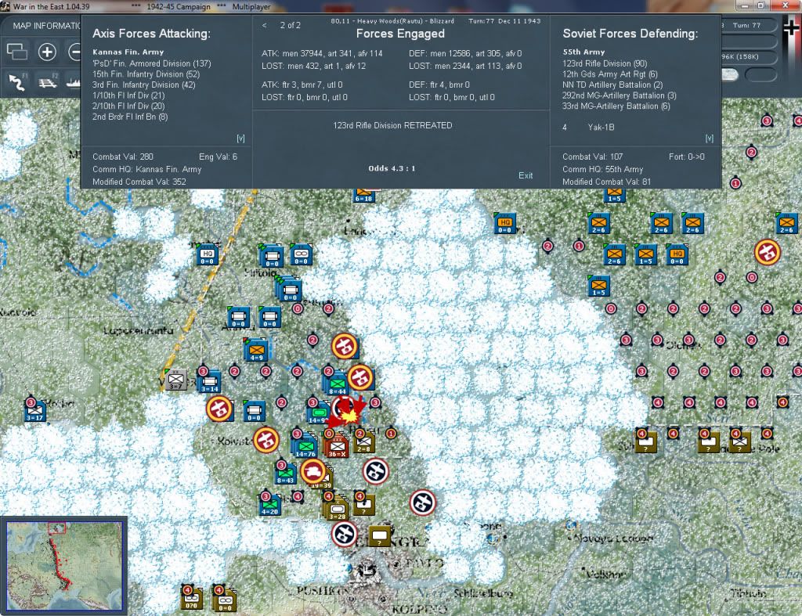Click the minimap overview thumbnail

tap(64, 566)
